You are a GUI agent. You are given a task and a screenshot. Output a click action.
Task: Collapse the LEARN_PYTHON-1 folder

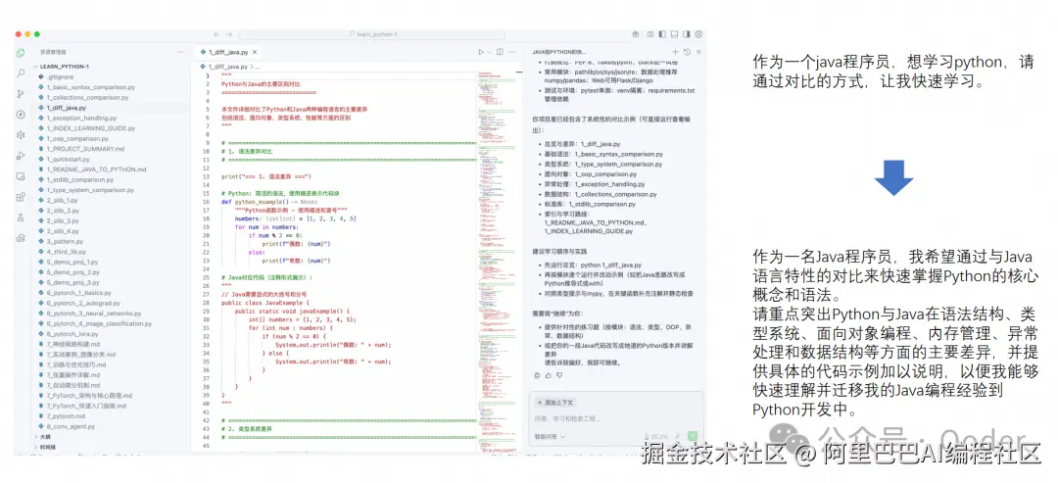tap(64, 67)
